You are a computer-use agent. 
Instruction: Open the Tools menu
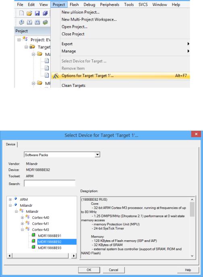click(129, 4)
